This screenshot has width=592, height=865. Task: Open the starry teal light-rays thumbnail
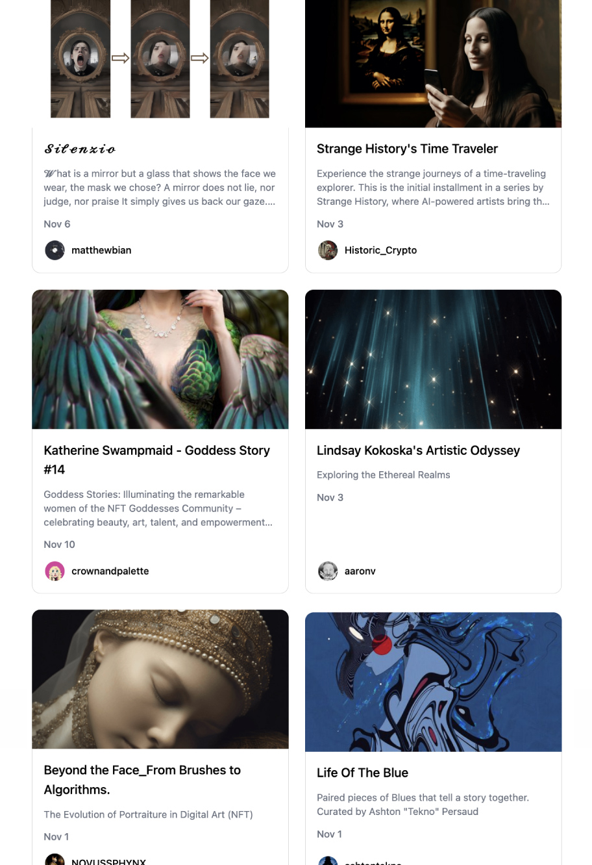click(433, 359)
